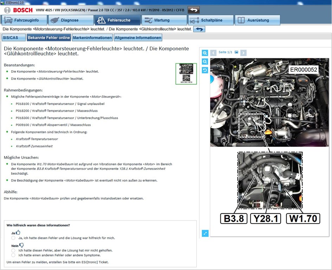This screenshot has height=270, width=332.
Task: Click the P009100 Kraftstoff-Absperrventil entry
Action: (53, 125)
